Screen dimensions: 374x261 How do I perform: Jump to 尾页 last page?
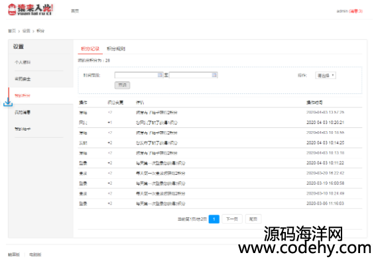[253, 219]
